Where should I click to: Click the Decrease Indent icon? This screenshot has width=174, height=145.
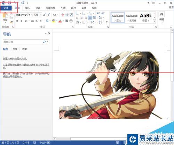98,13
